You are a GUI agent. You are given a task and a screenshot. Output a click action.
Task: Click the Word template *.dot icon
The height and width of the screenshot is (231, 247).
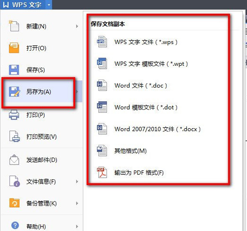[x=102, y=107]
